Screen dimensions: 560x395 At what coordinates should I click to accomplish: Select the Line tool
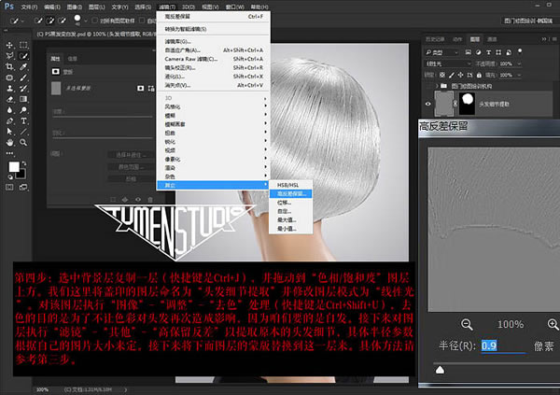click(x=23, y=132)
